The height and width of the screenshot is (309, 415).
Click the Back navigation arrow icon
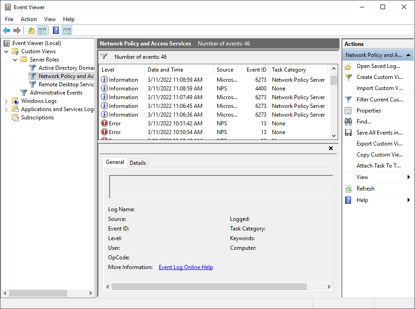[x=6, y=30]
